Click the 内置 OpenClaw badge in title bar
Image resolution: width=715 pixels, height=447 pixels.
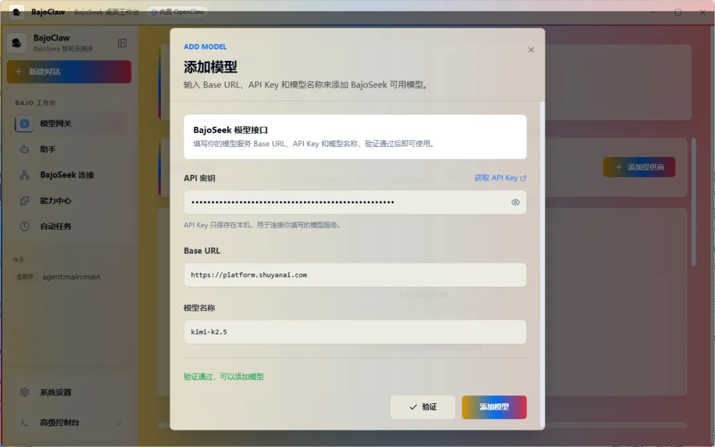click(177, 12)
